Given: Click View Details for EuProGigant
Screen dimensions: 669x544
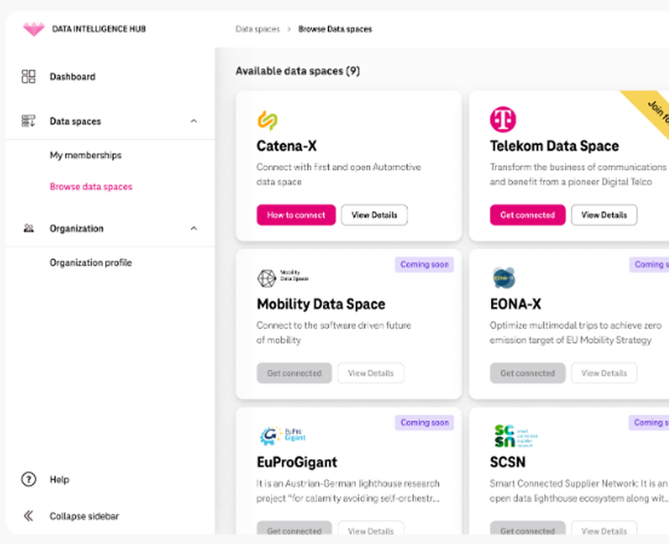Looking at the screenshot, I should (x=371, y=528).
